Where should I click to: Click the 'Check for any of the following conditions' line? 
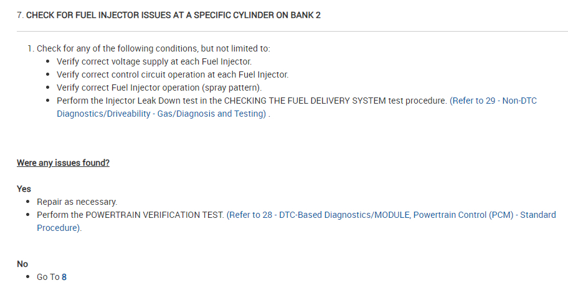pos(153,48)
